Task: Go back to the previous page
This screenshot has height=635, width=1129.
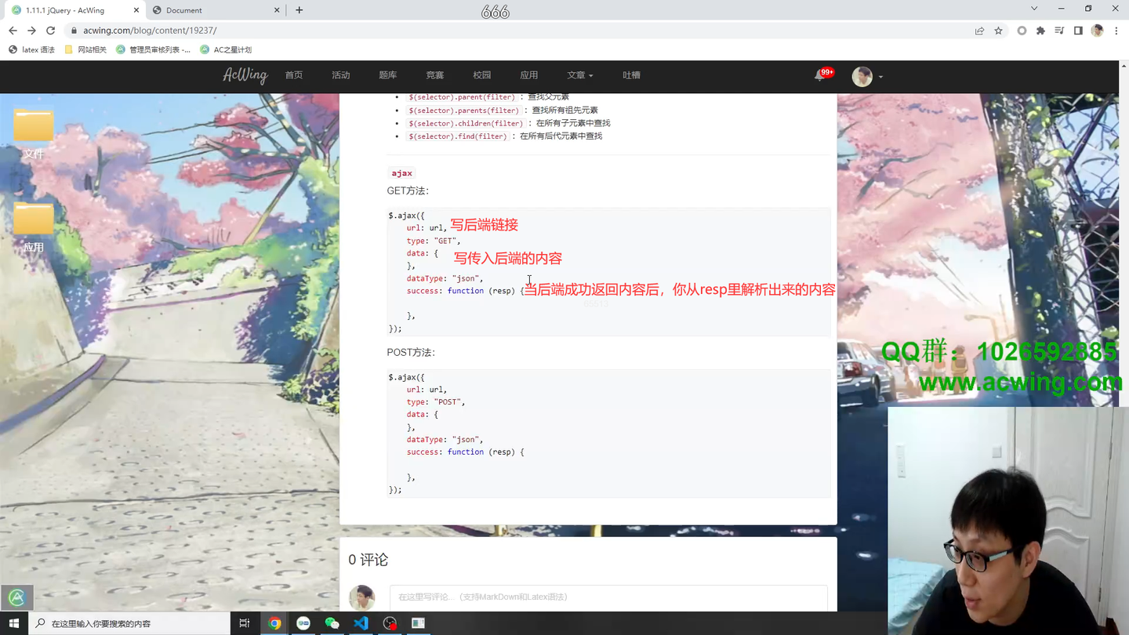Action: pyautogui.click(x=13, y=31)
